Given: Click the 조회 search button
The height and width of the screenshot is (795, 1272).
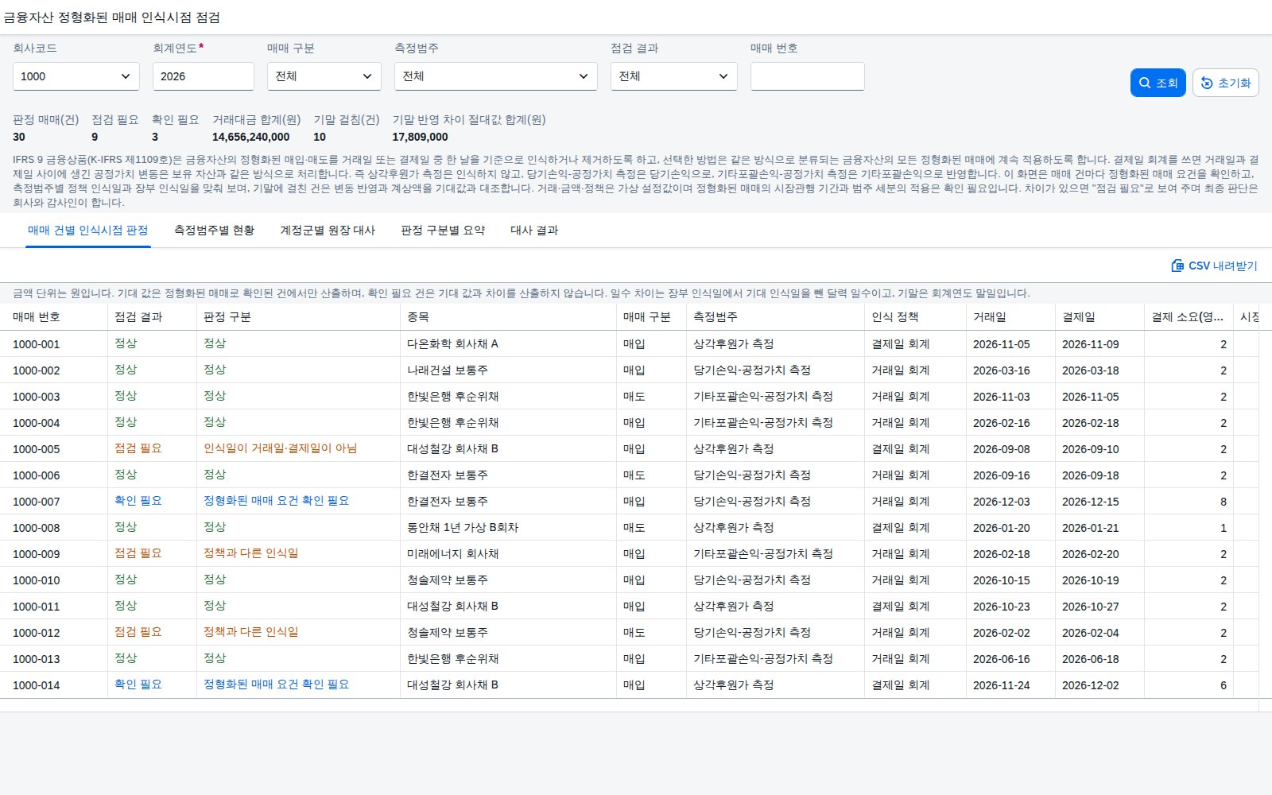Looking at the screenshot, I should (1158, 83).
